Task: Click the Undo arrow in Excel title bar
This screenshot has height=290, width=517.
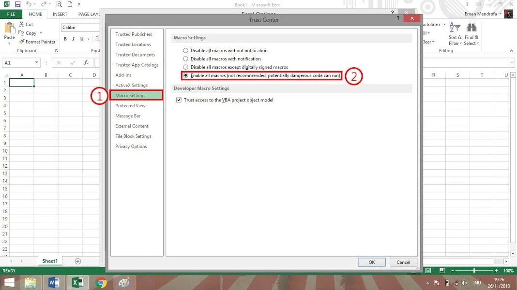Action: pyautogui.click(x=29, y=4)
